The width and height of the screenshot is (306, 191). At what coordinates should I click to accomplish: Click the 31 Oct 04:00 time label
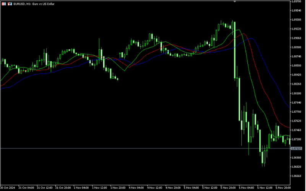26,188
